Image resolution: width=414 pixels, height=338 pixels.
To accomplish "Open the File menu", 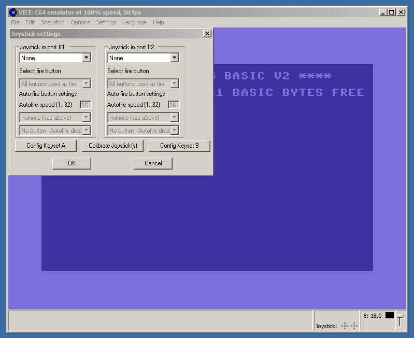I will [15, 22].
